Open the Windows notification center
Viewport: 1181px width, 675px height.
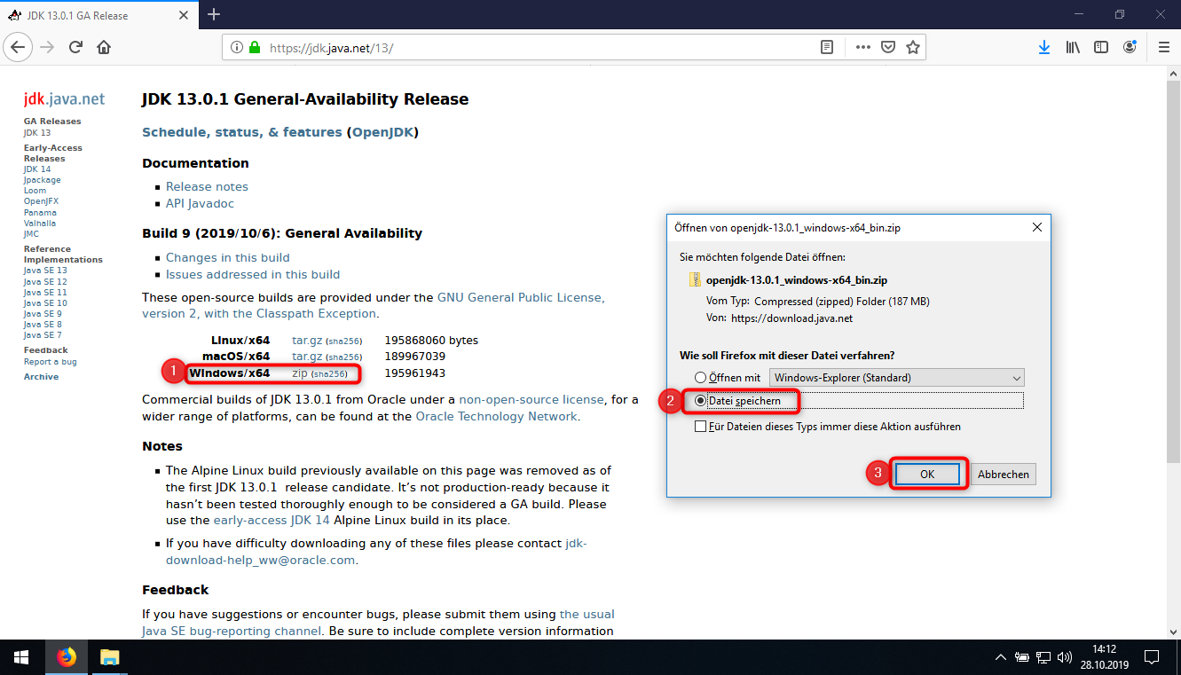1152,657
